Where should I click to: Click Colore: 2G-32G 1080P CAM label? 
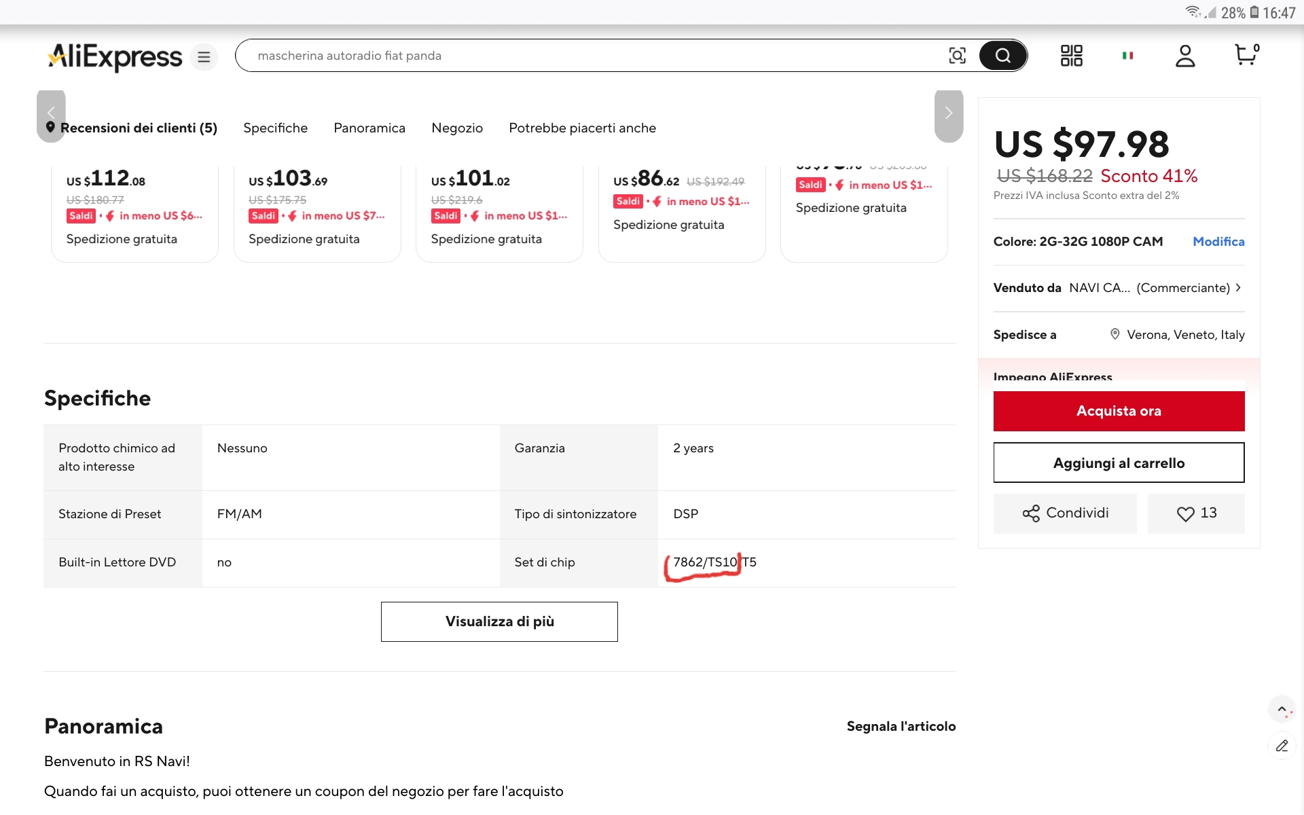tap(1078, 242)
